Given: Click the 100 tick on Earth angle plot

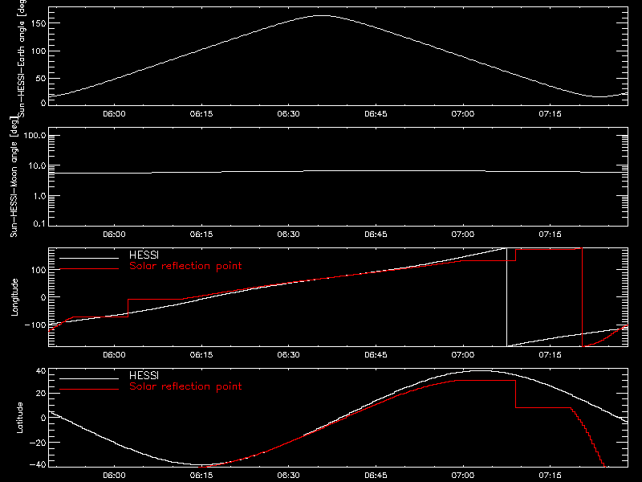Looking at the screenshot, I should click(x=40, y=51).
